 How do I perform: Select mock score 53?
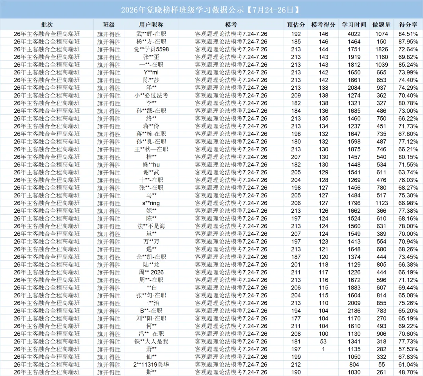(x=323, y=342)
